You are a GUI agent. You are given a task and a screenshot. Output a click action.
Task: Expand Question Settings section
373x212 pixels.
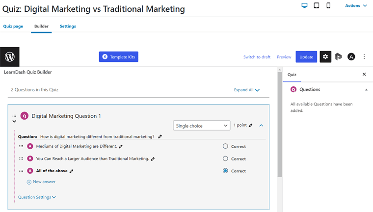37,197
